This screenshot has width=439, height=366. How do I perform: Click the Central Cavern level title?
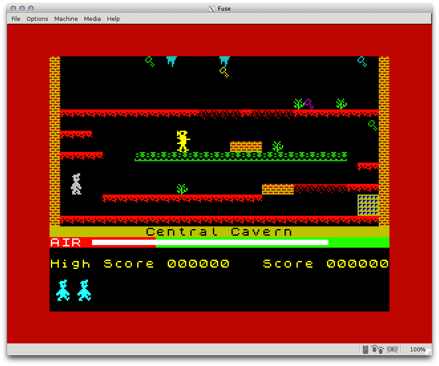tap(219, 232)
